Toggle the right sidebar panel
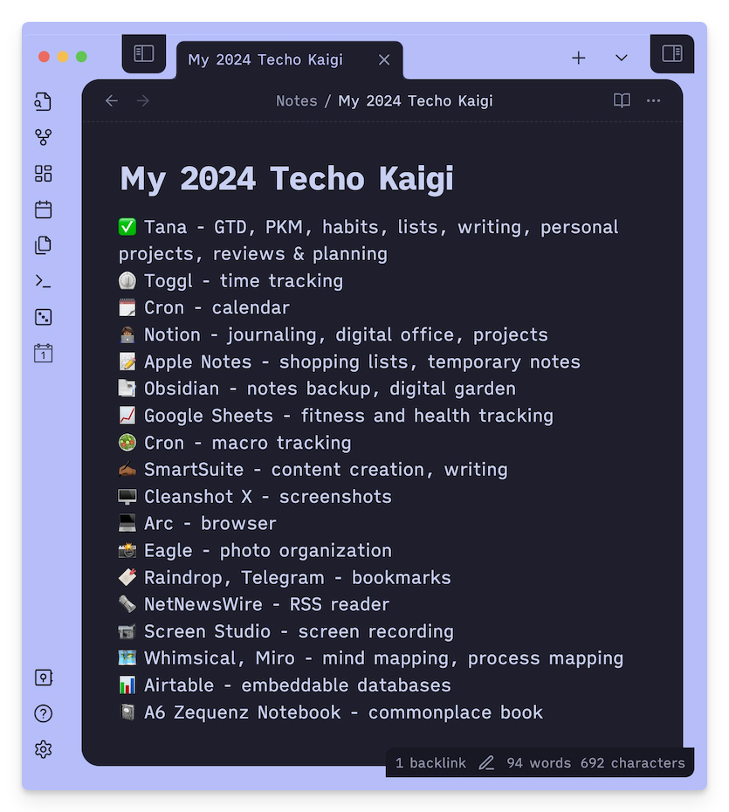The height and width of the screenshot is (812, 729). pyautogui.click(x=672, y=53)
